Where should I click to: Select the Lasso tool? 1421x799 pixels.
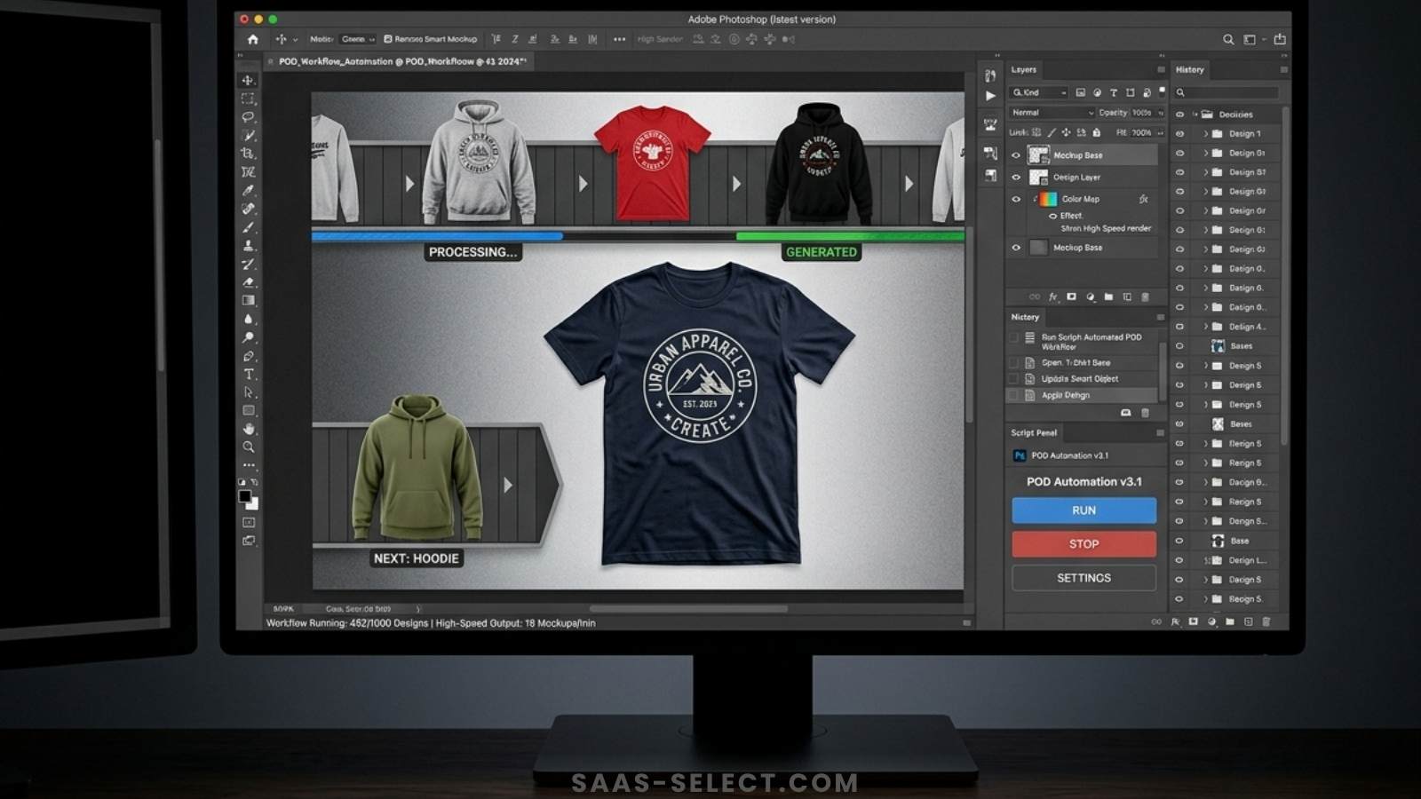tap(249, 117)
